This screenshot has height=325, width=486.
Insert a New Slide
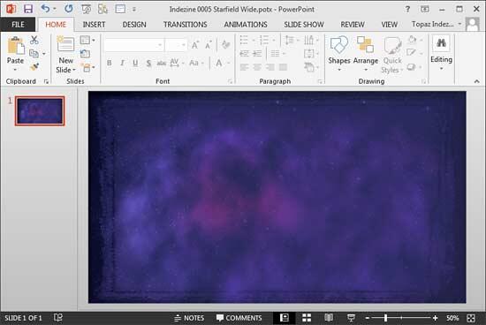point(65,45)
